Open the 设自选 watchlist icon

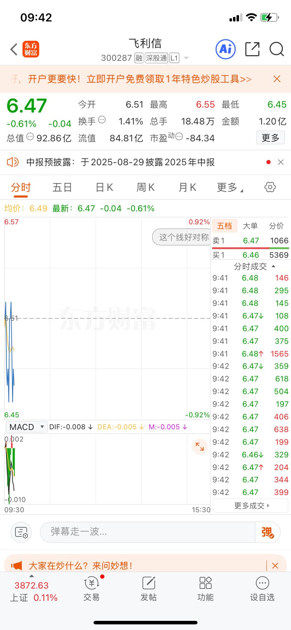coord(263,589)
